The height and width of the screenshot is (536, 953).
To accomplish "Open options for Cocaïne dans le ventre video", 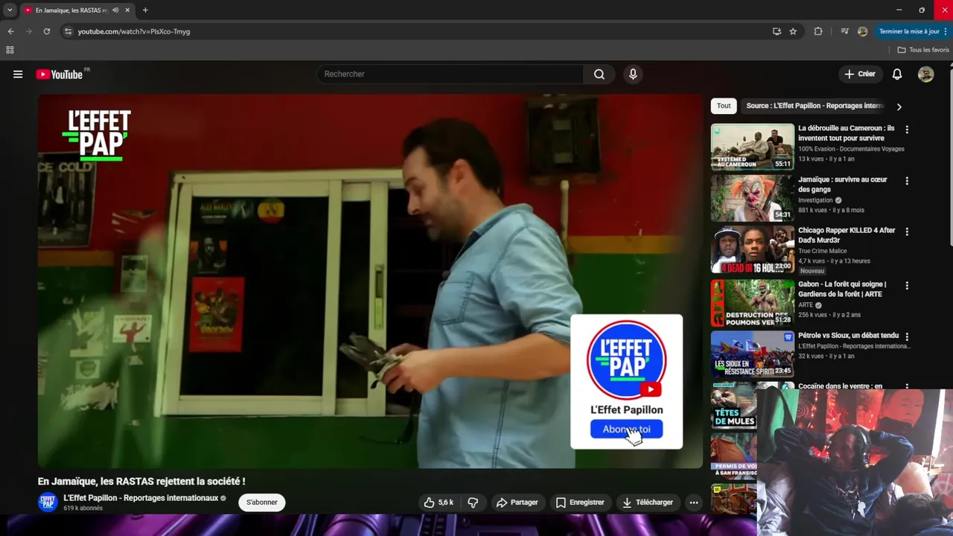I will tap(907, 386).
